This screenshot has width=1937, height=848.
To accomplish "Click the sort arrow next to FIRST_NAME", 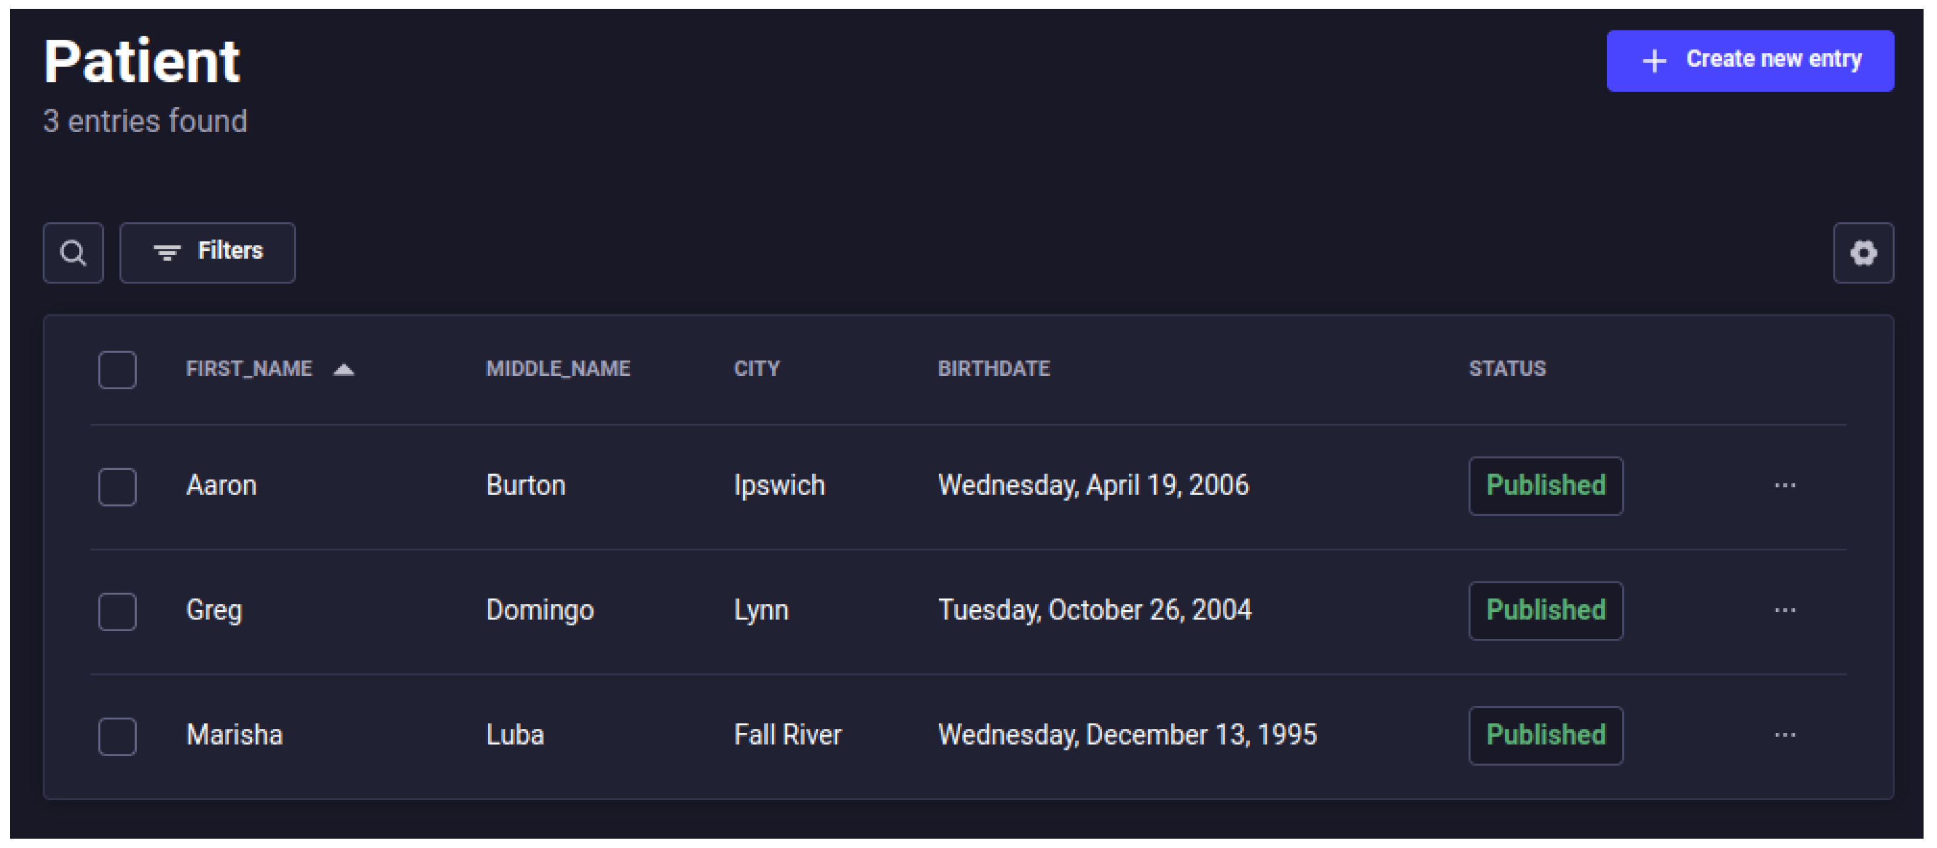I will 344,369.
